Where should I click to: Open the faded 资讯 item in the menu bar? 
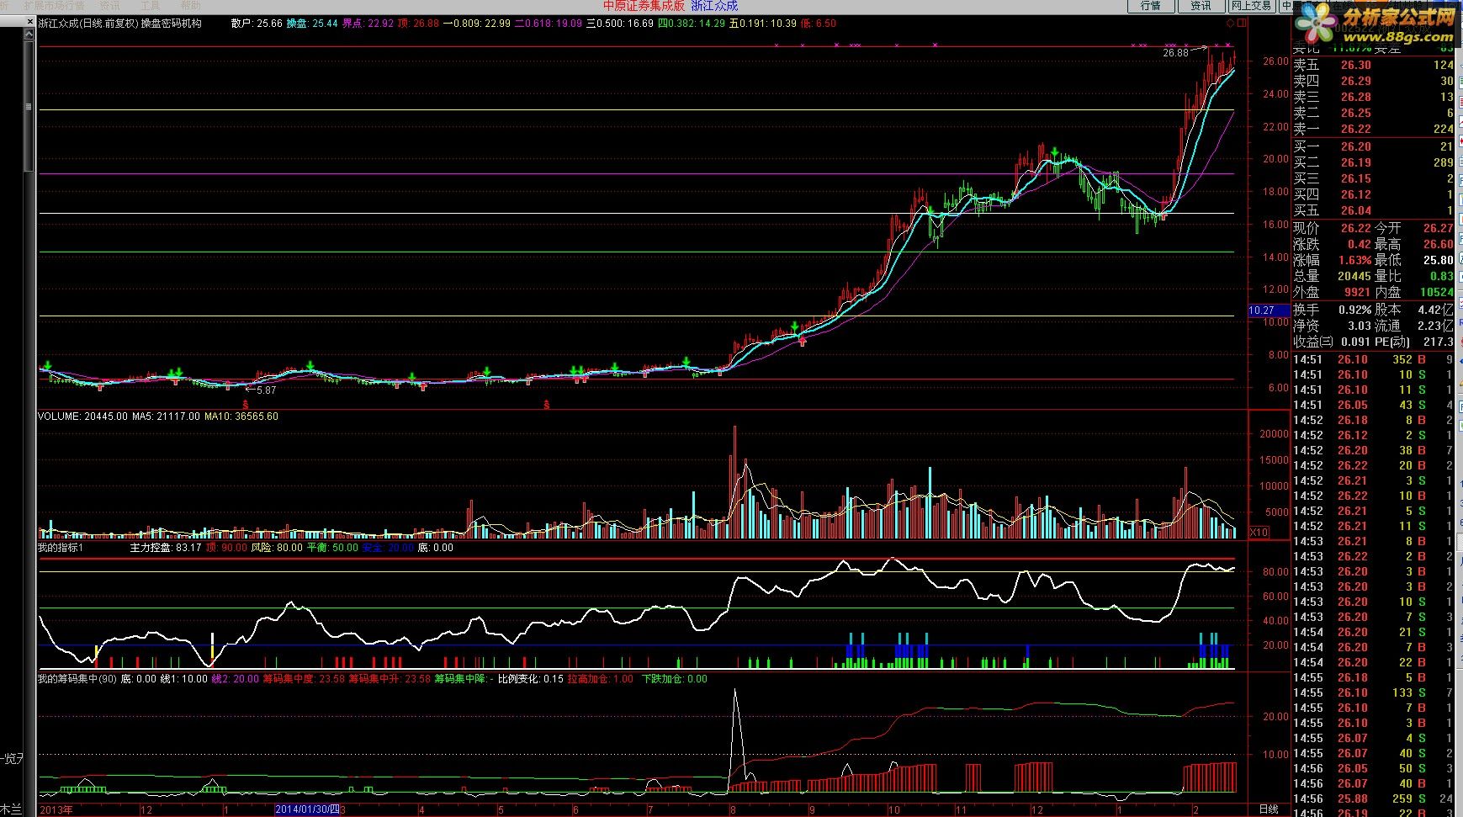tap(109, 5)
